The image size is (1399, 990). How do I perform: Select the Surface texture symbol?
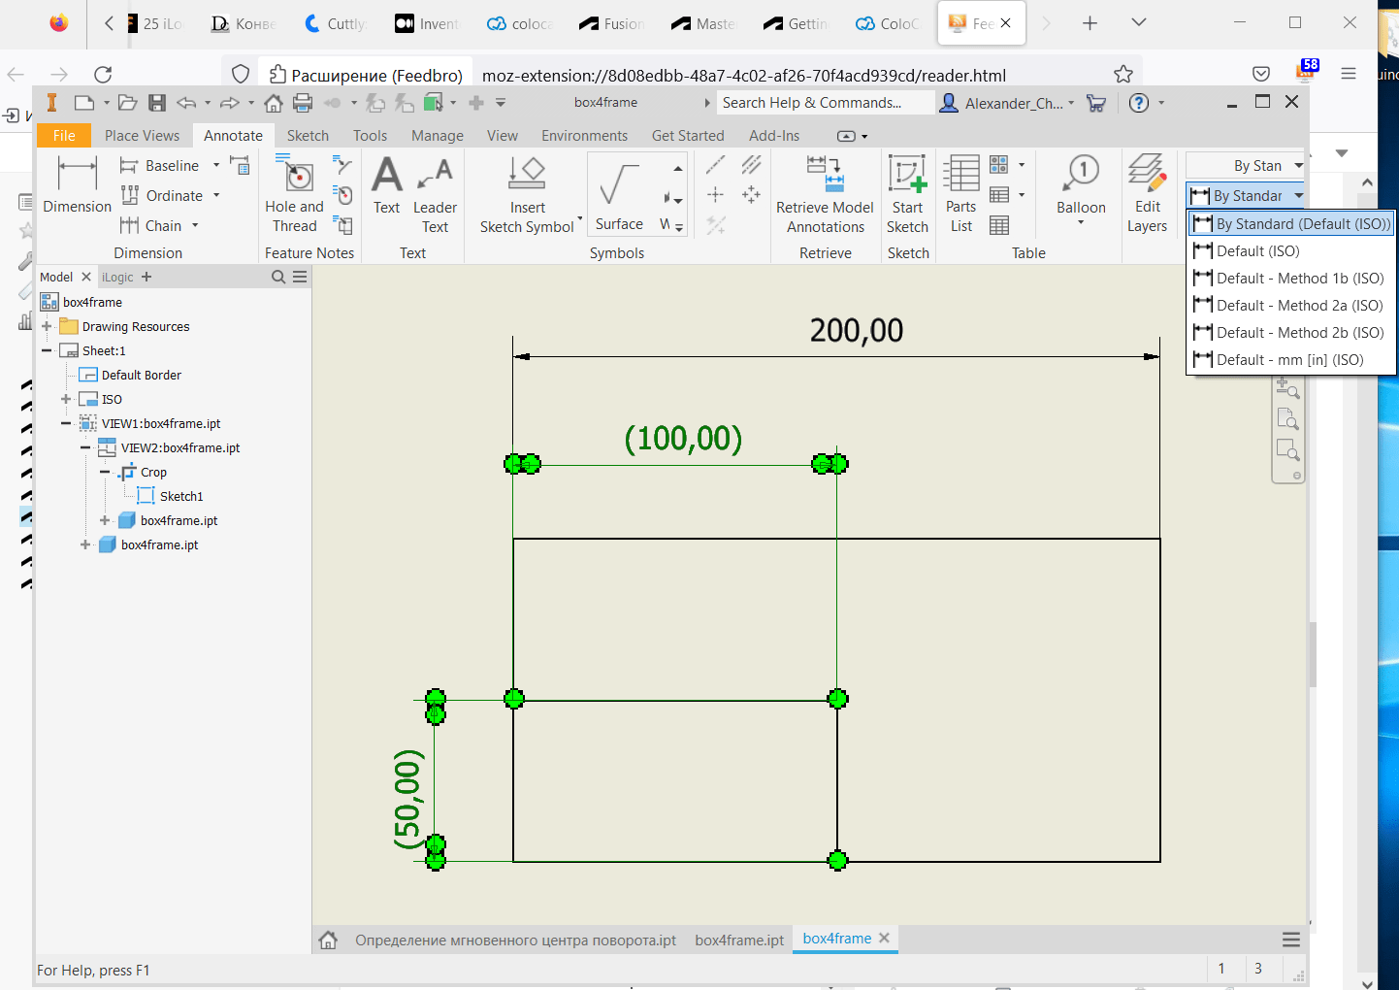[619, 195]
